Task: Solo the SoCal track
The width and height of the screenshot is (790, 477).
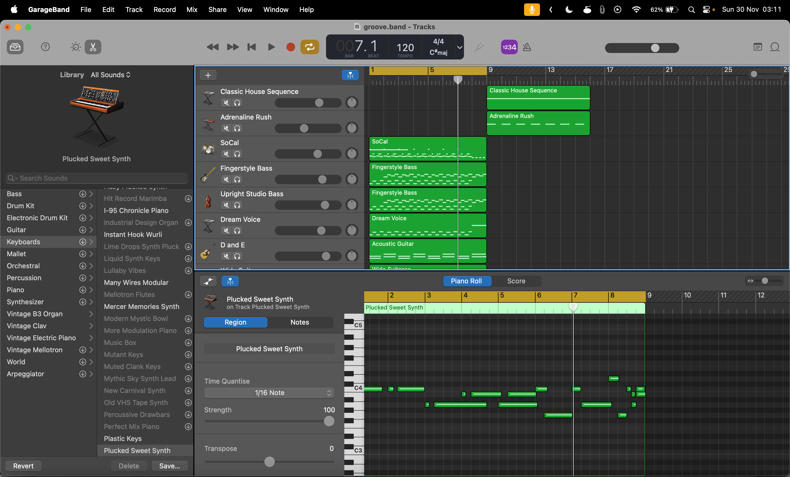Action: coord(237,154)
